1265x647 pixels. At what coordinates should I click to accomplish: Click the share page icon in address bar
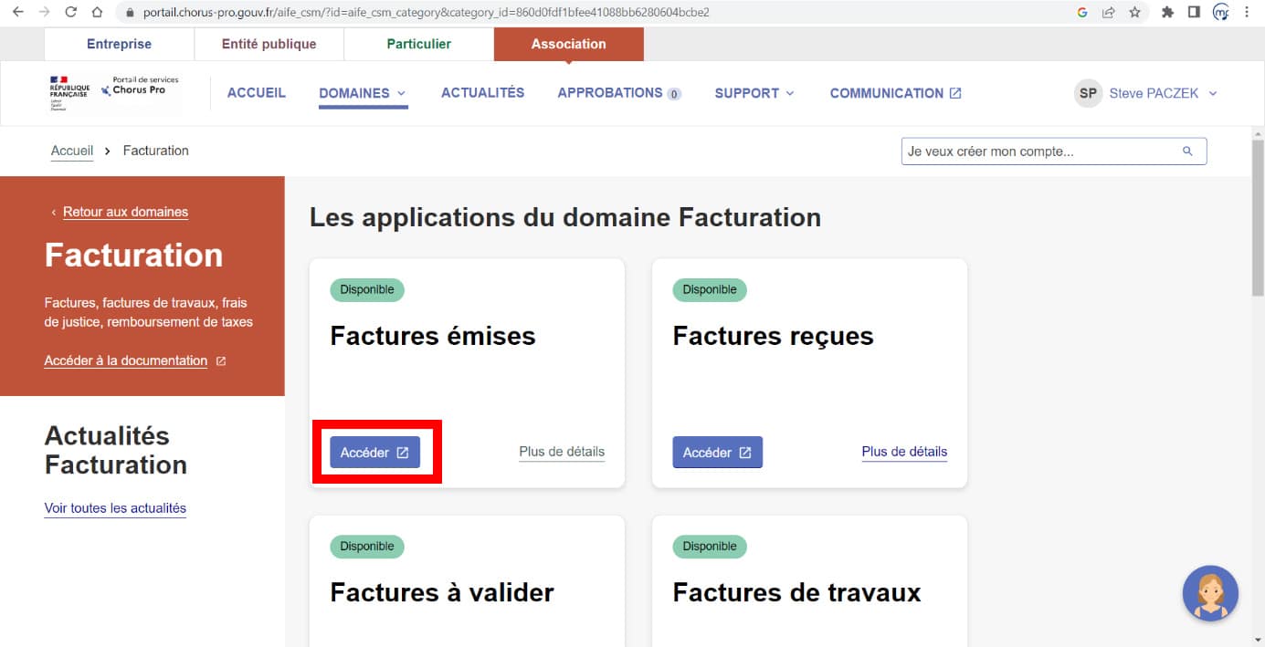pos(1108,13)
